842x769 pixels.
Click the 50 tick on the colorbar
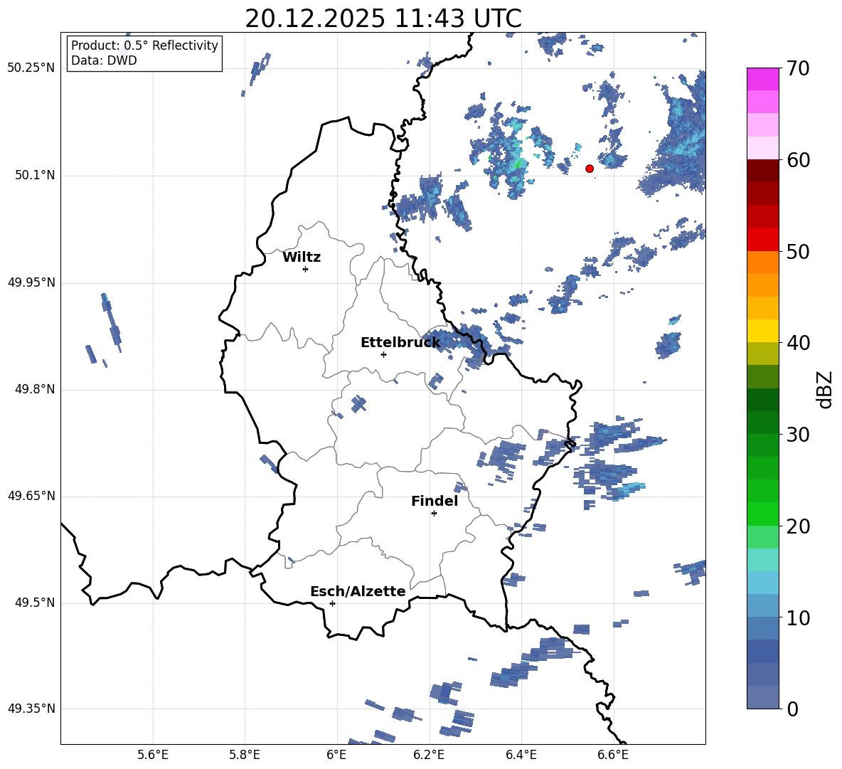[798, 251]
